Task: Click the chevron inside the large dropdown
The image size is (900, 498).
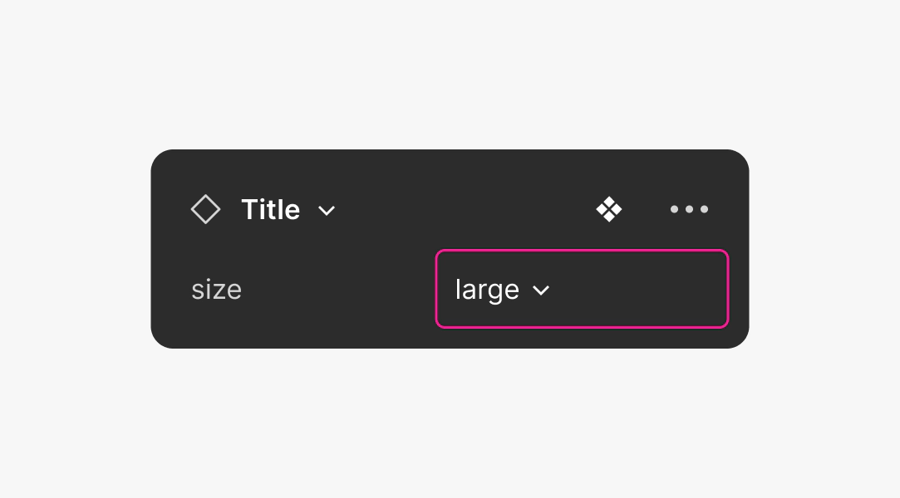Action: (x=542, y=290)
